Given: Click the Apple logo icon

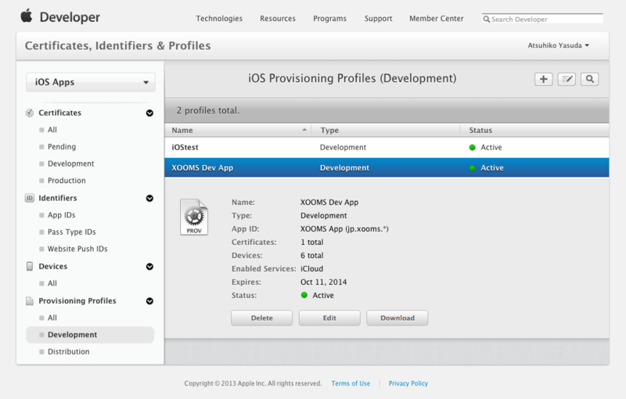Looking at the screenshot, I should pos(27,16).
